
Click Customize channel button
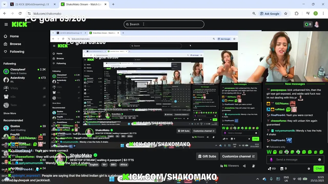238,156
